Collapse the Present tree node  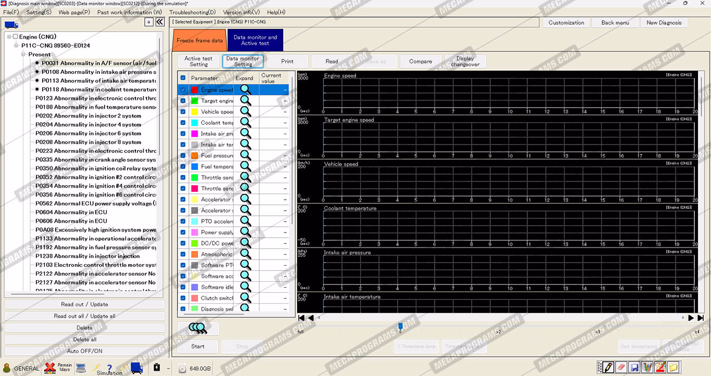(x=23, y=54)
